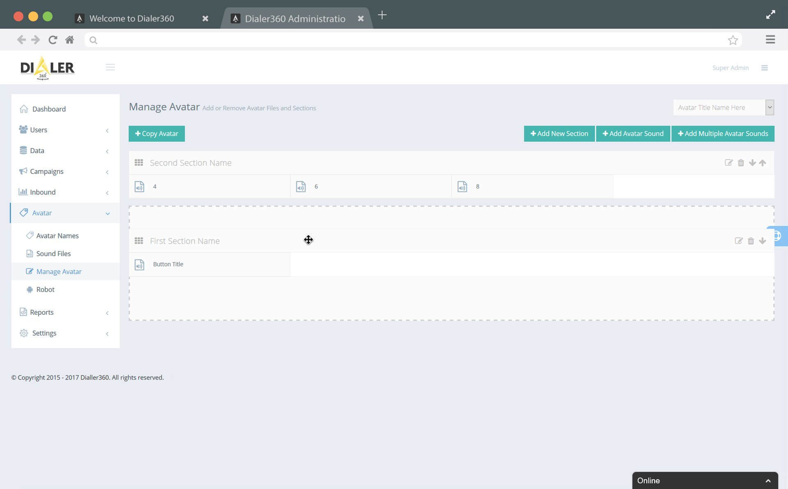Open the edit icon for Second Section Name
Image resolution: width=788 pixels, height=489 pixels.
[729, 162]
